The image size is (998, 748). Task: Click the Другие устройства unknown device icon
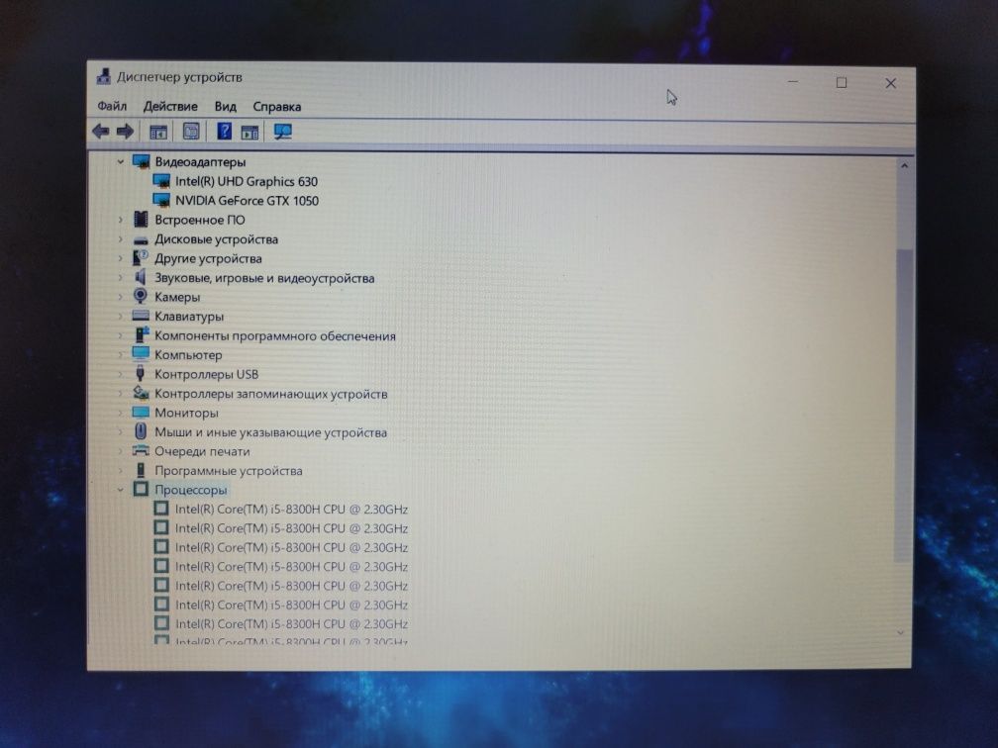pos(140,258)
